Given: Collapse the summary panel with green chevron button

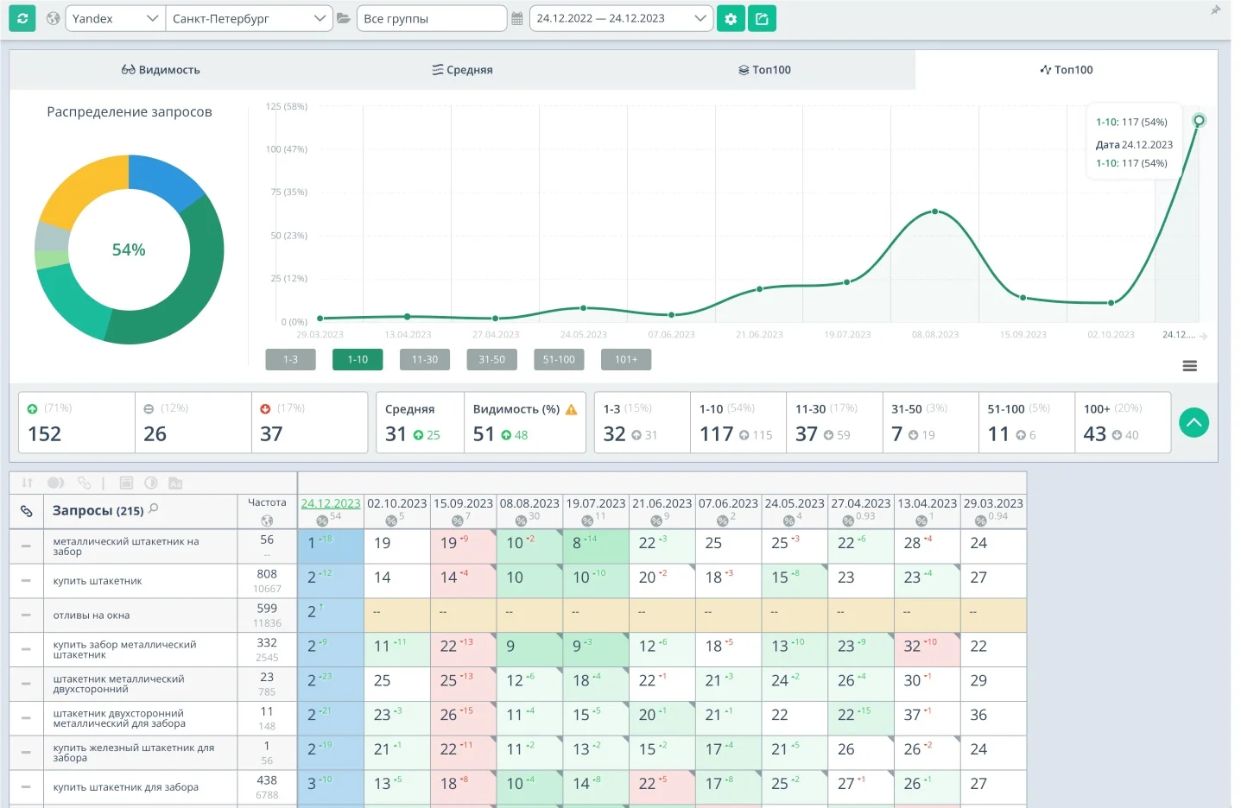Looking at the screenshot, I should pos(1194,422).
